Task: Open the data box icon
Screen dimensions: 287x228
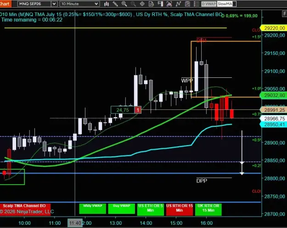Action: coord(151,4)
